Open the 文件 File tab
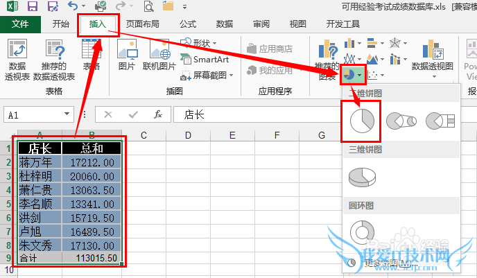This screenshot has height=278, width=477. [20, 24]
